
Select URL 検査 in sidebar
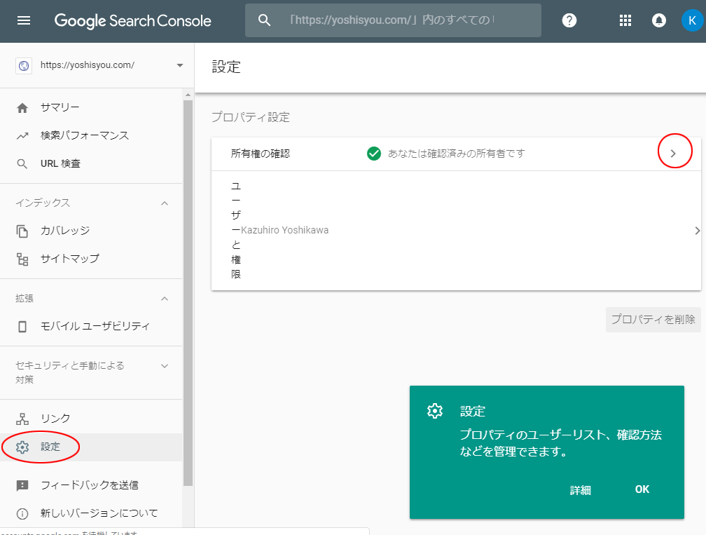[x=60, y=163]
